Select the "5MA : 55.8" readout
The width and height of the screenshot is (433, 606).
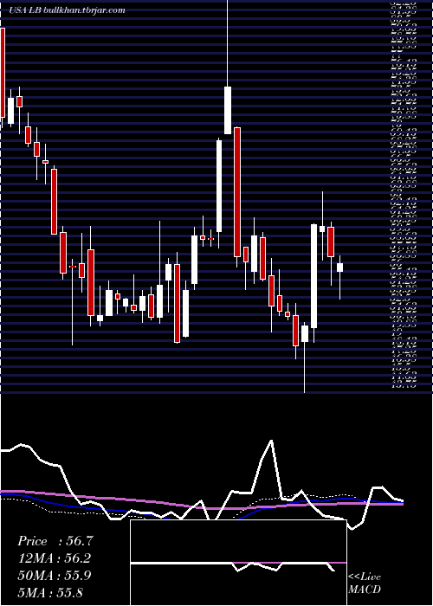coord(50,592)
